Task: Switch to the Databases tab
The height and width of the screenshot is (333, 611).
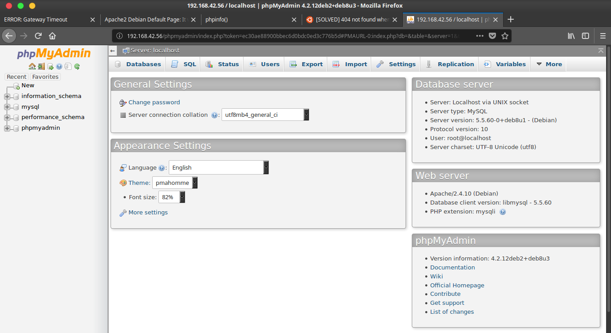Action: [x=138, y=64]
